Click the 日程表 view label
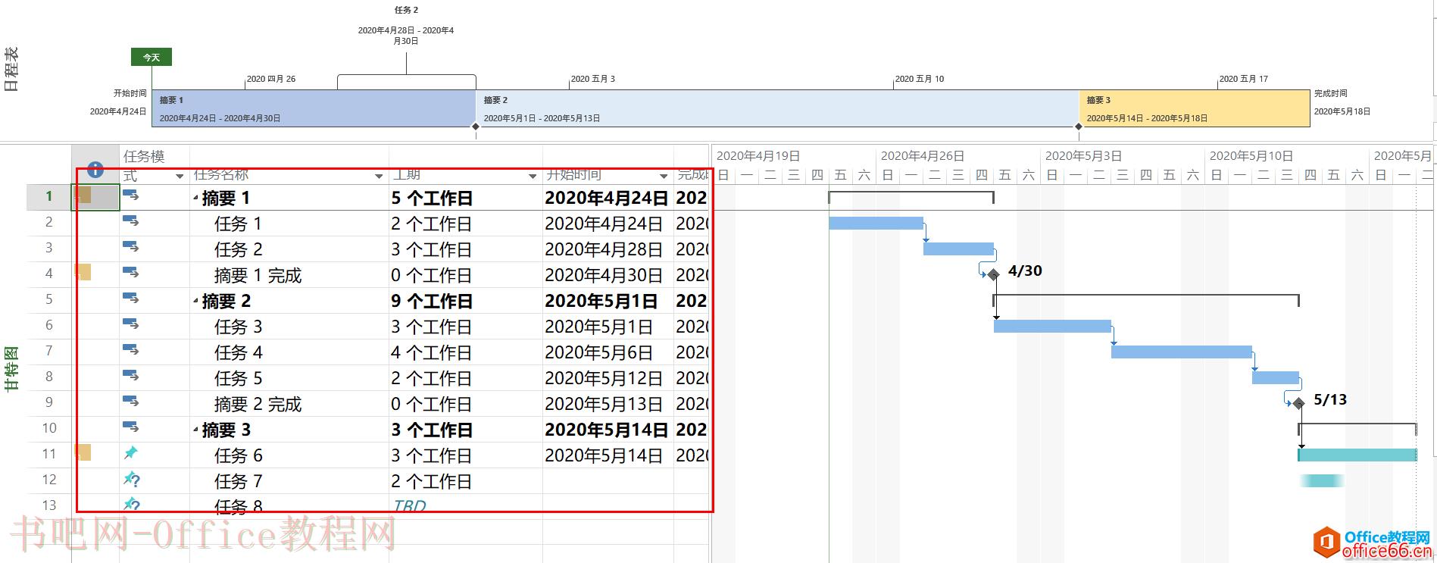Screen dimensions: 1437x563 click(x=11, y=69)
